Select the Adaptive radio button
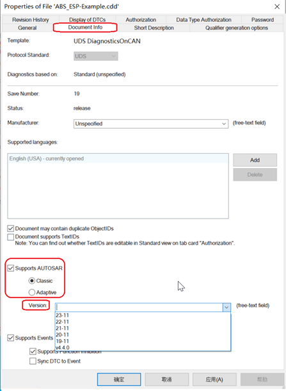Image resolution: width=286 pixels, height=391 pixels. (x=31, y=292)
